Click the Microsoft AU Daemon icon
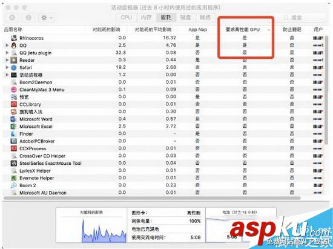 [x=14, y=193]
